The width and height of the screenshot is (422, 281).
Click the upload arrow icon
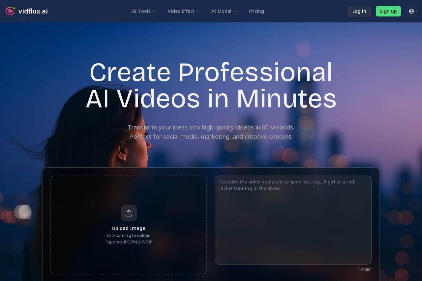(x=129, y=213)
